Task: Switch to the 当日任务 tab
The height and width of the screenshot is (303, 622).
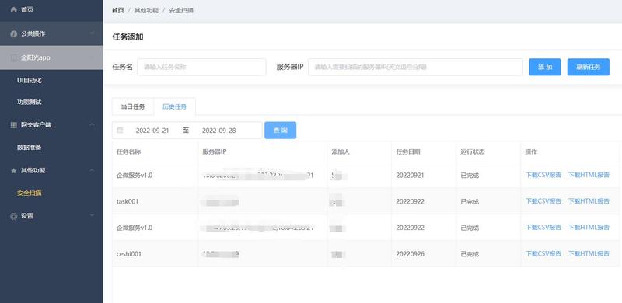Action: (133, 106)
